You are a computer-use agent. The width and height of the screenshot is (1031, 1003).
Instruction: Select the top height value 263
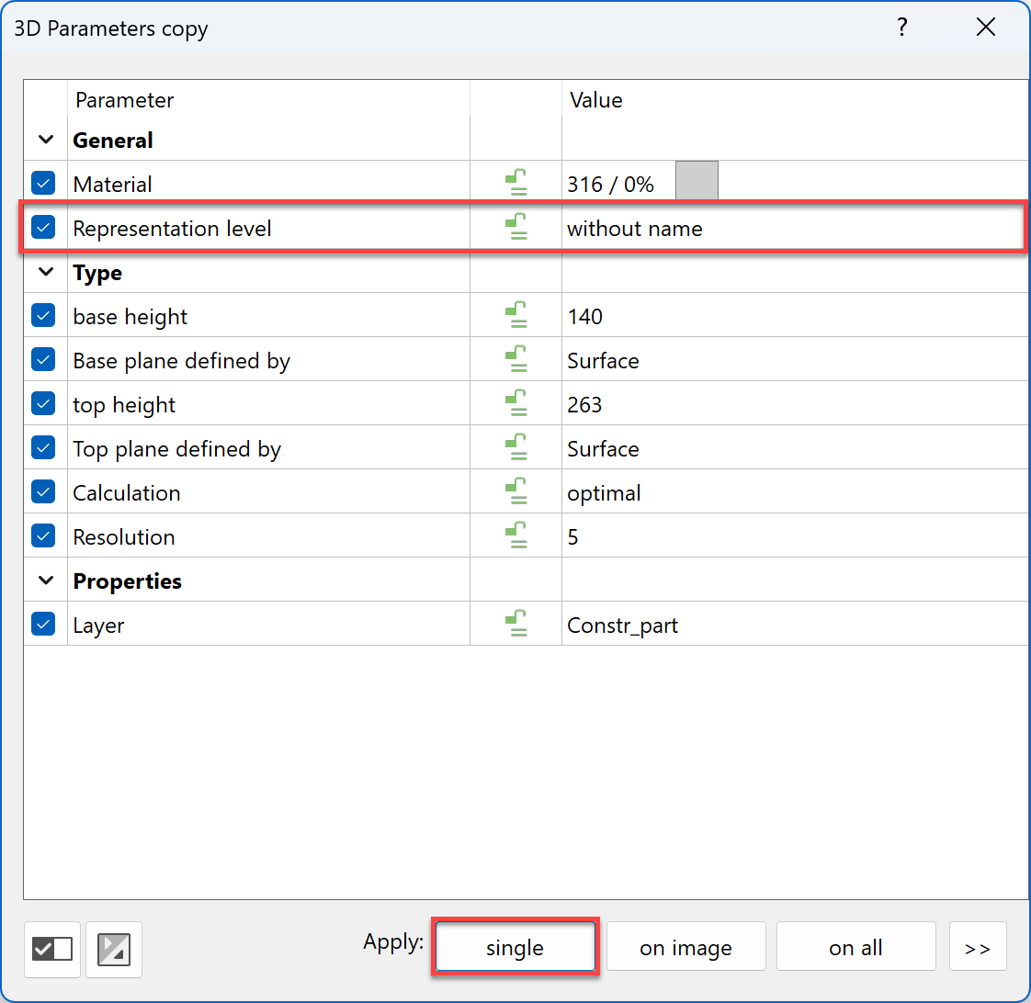pyautogui.click(x=584, y=405)
